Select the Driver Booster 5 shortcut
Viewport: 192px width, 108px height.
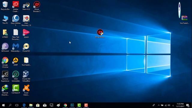[37, 7]
